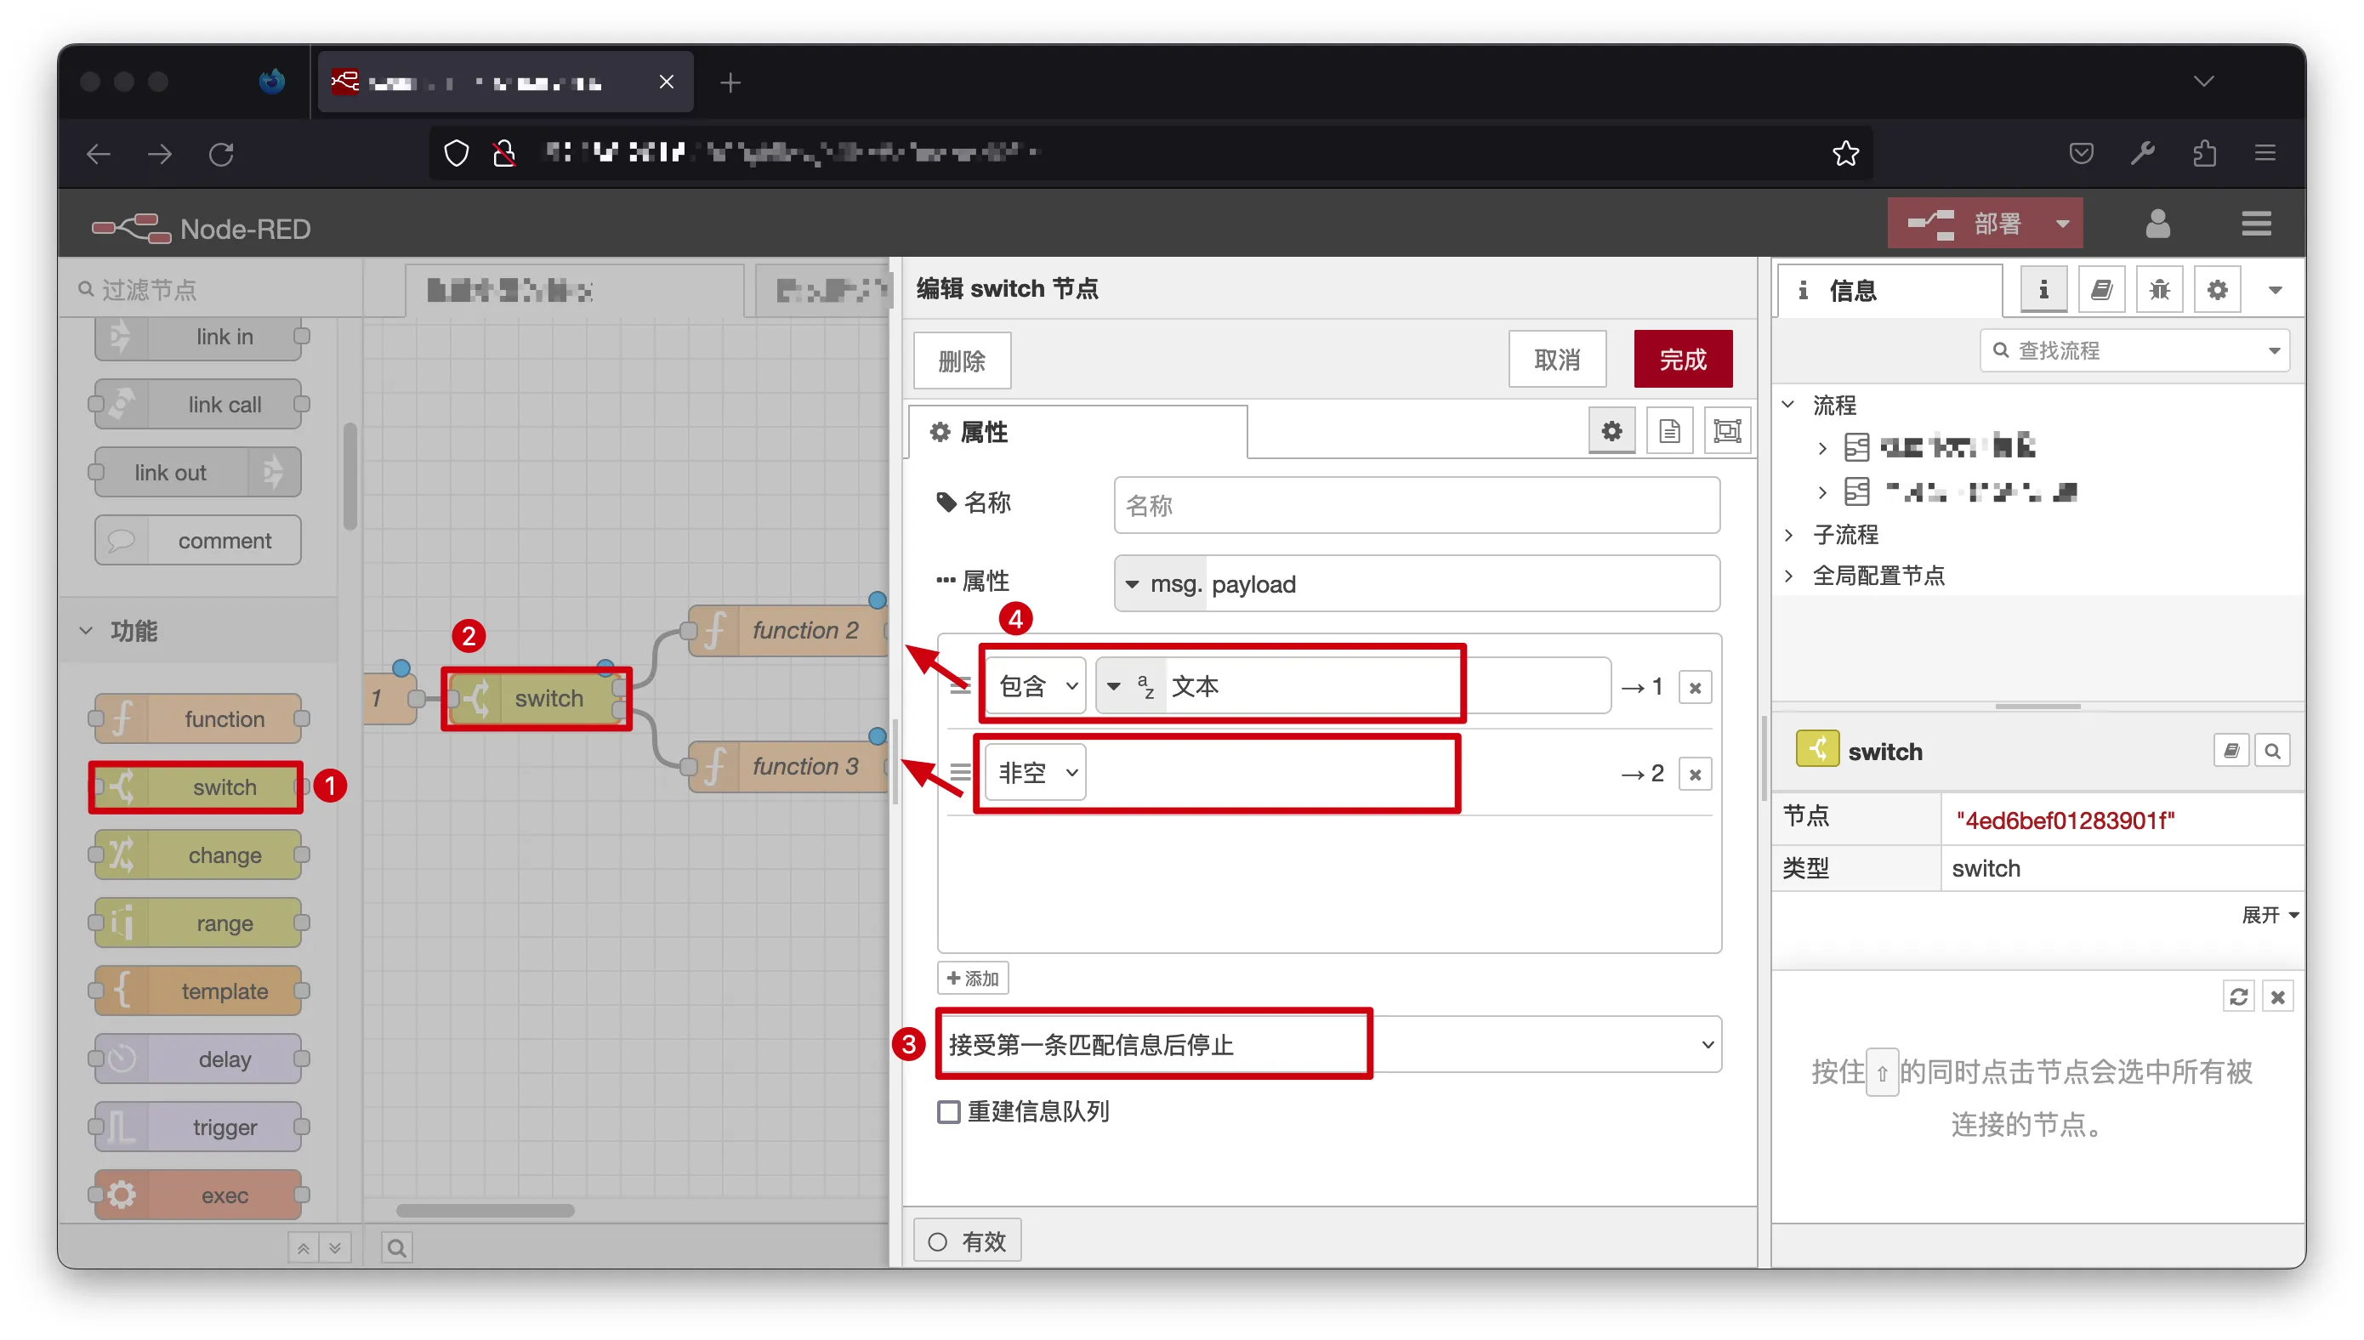Screen dimensions: 2364x1340
Task: Open the 接受第一条匹配信息后停止 dropdown
Action: (1329, 1045)
